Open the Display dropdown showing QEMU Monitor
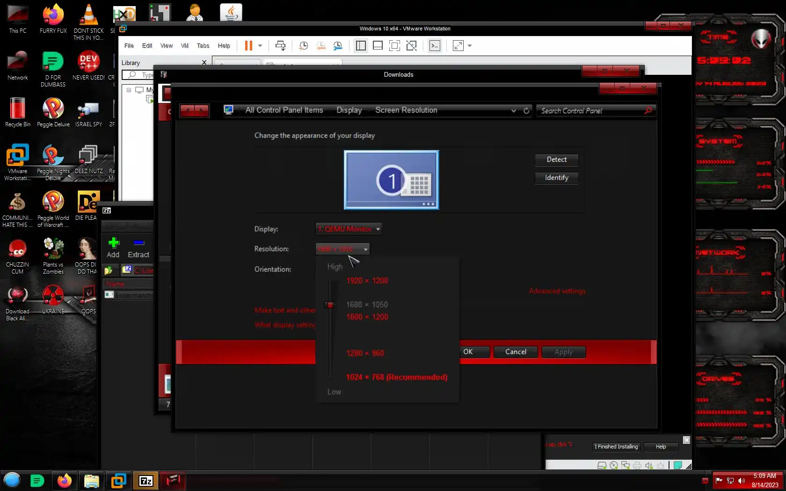The width and height of the screenshot is (786, 491). click(349, 229)
